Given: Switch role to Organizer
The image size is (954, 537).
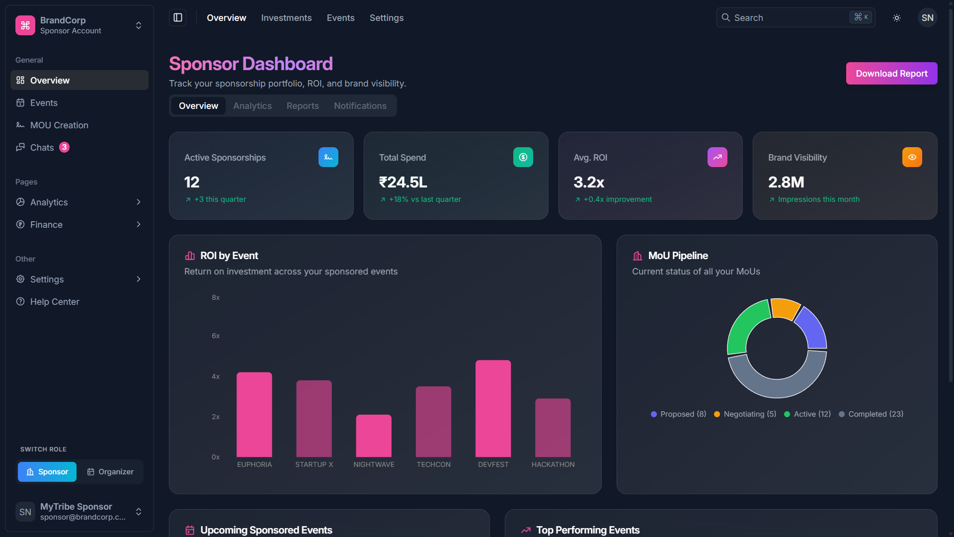Looking at the screenshot, I should 110,471.
